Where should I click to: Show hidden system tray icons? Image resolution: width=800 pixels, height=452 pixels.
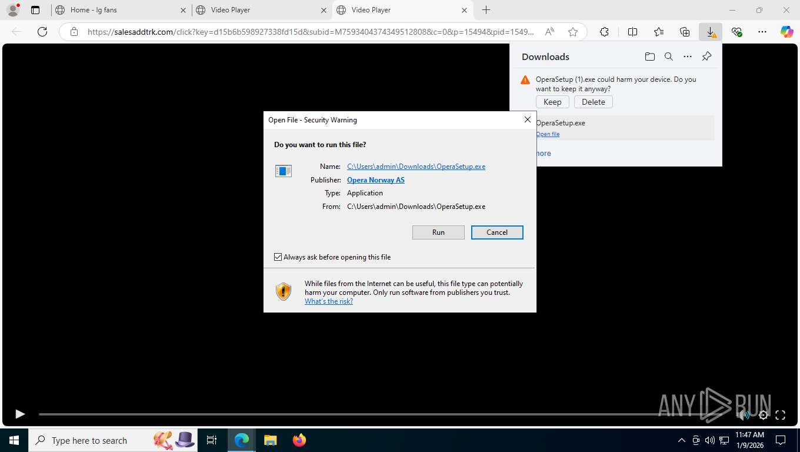[682, 440]
